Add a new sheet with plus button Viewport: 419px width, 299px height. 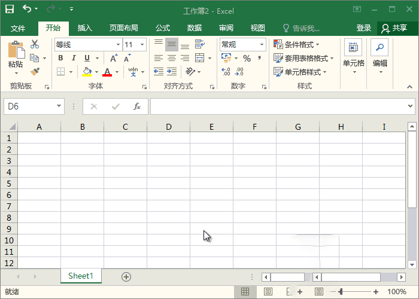[x=126, y=277]
